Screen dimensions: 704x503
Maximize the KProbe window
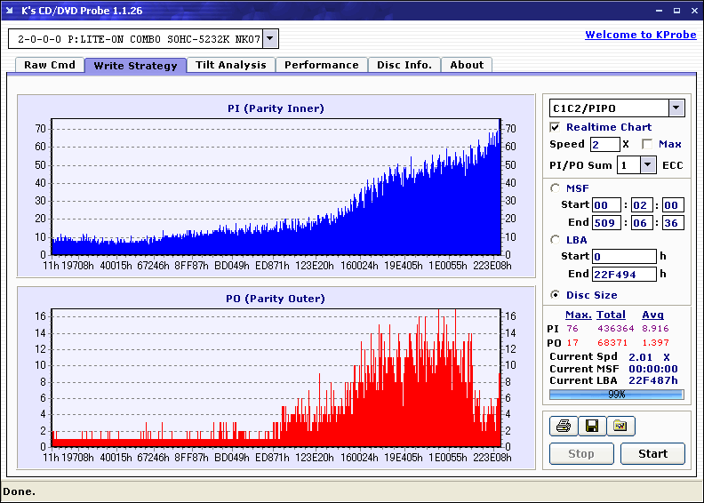(x=676, y=11)
